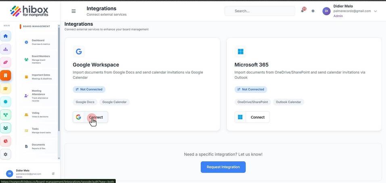Open Important Dates menu item
This screenshot has width=386, height=183.
[x=38, y=77]
